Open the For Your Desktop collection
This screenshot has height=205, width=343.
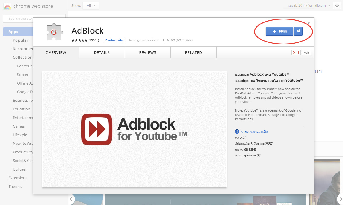click(x=25, y=66)
